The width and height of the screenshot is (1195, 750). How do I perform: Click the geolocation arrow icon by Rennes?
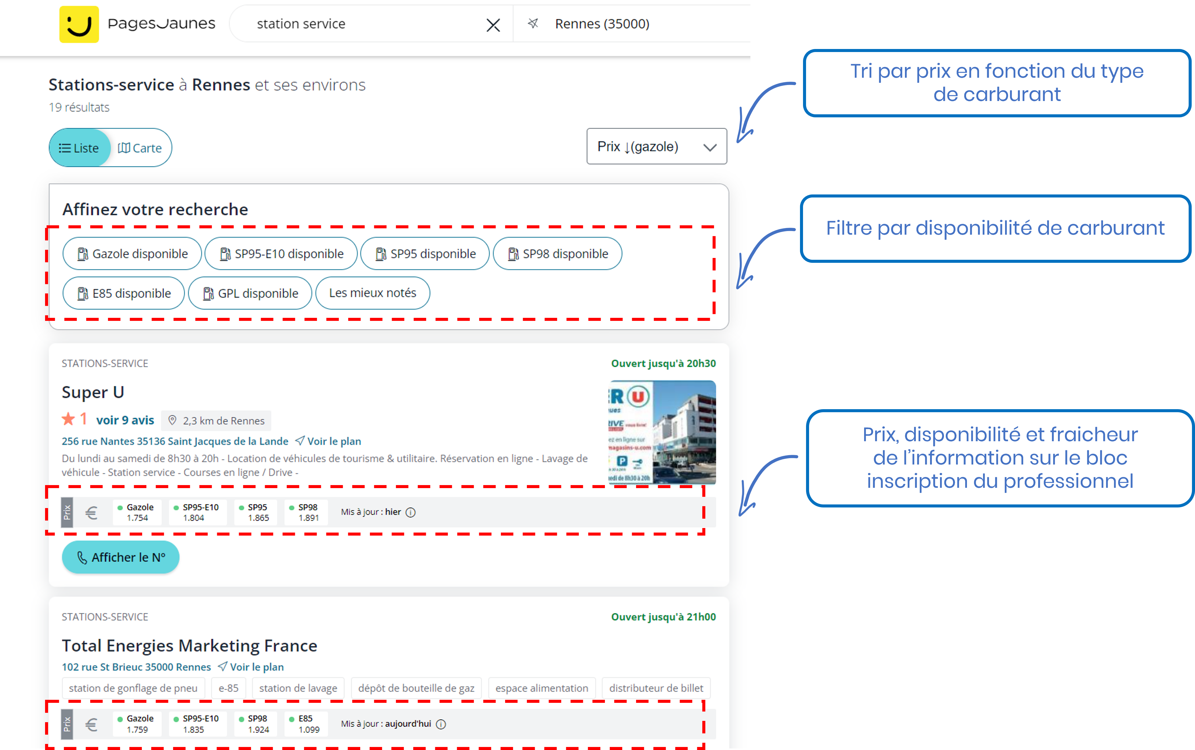click(x=533, y=23)
